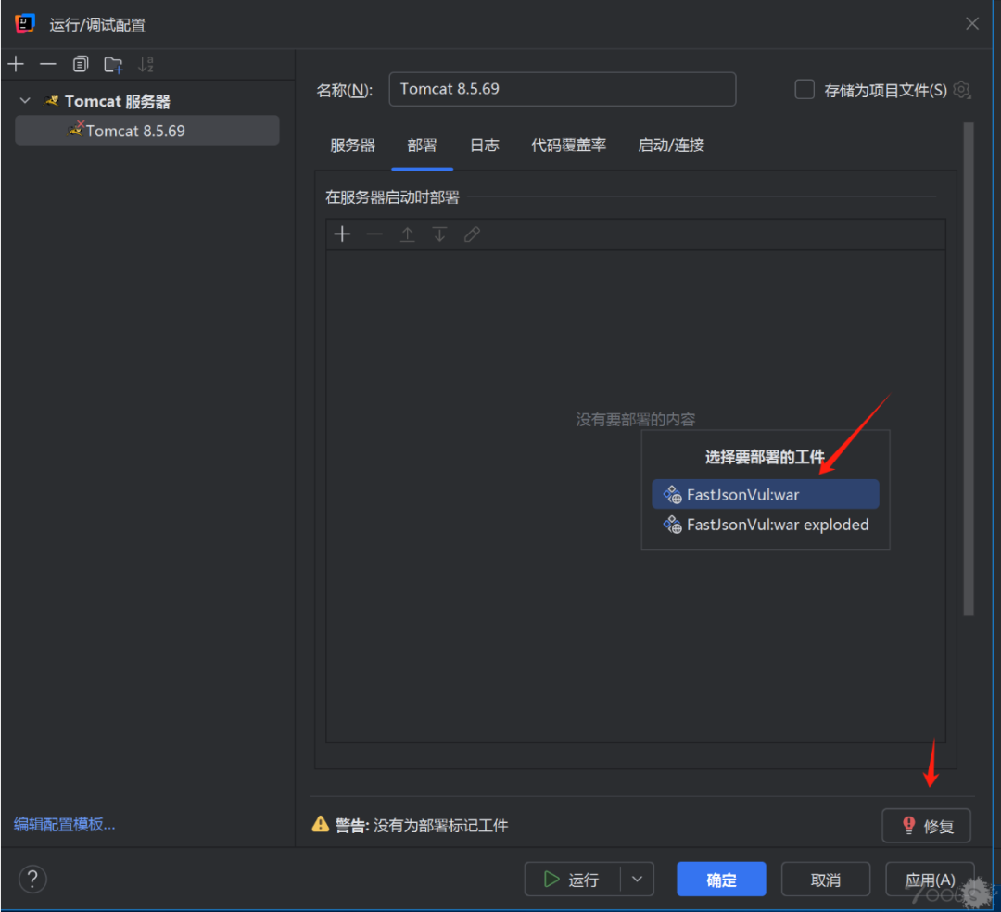Switch to the 启动/连接 tab
This screenshot has height=912, width=1001.
tap(671, 145)
